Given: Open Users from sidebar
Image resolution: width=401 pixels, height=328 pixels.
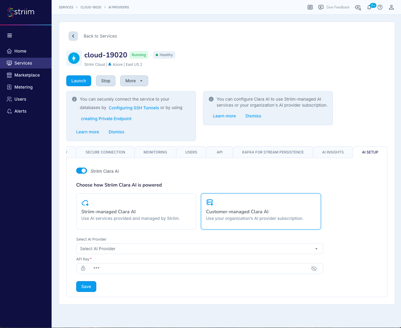Looking at the screenshot, I should [26, 99].
